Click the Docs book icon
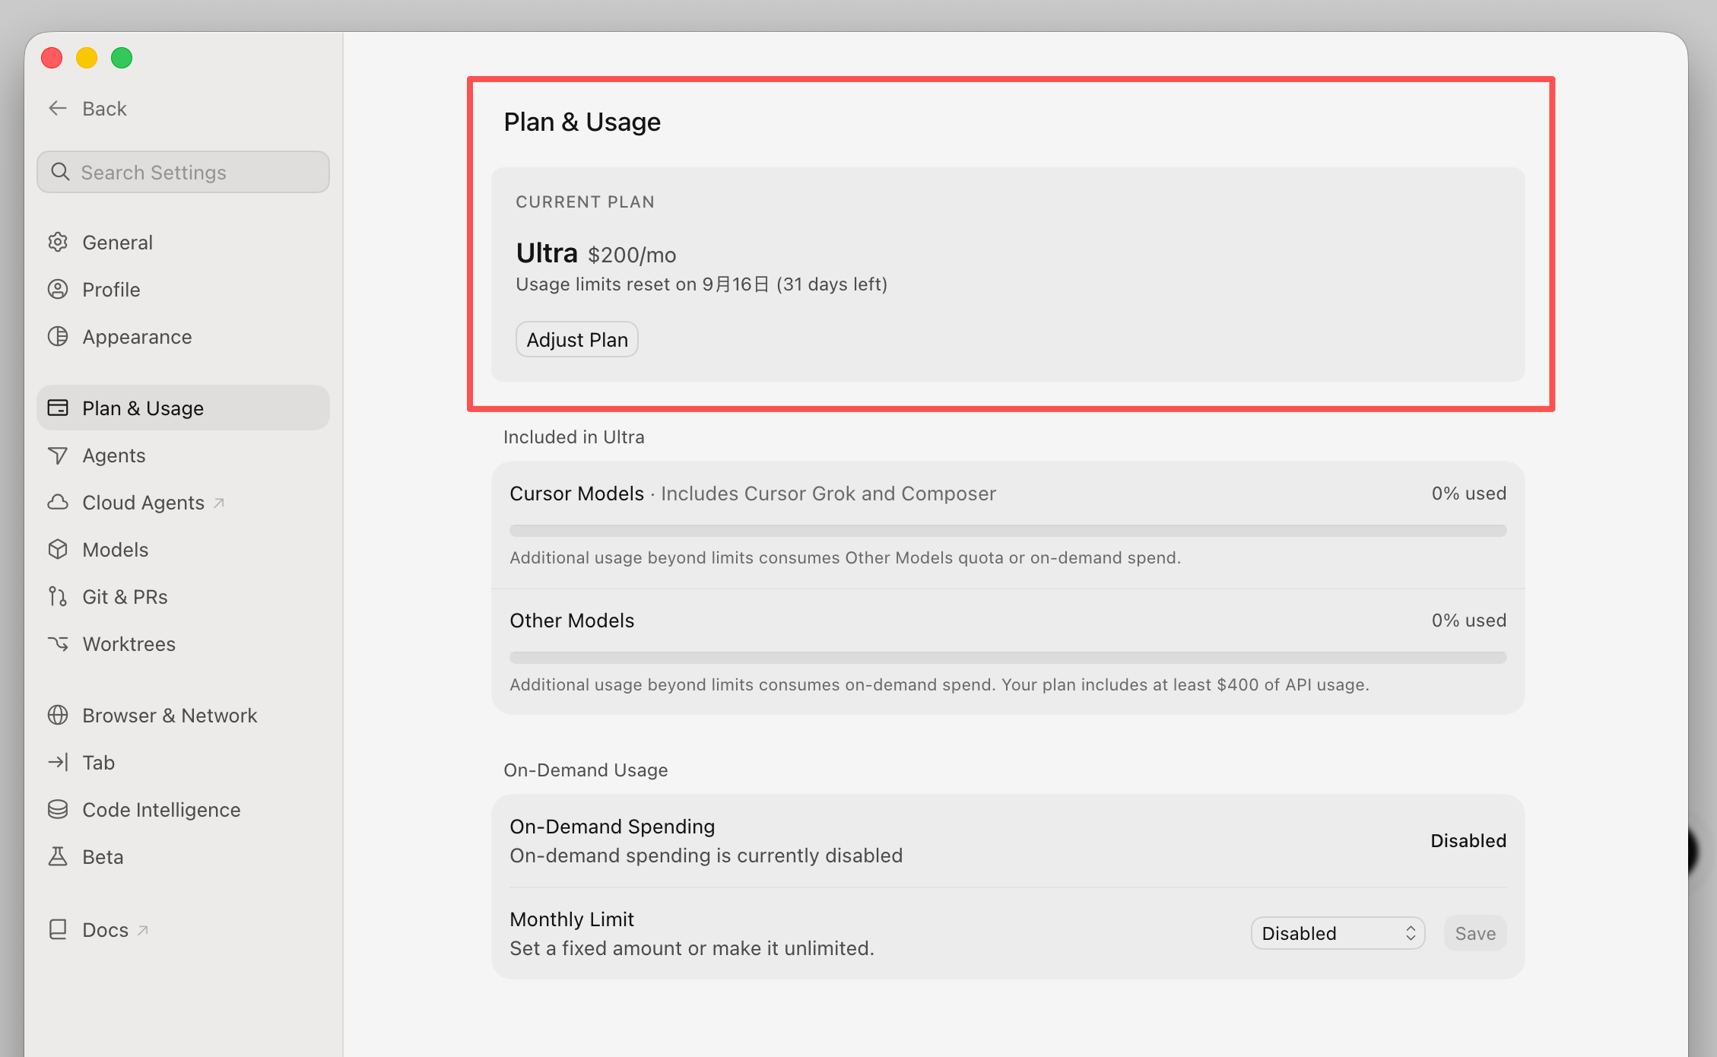 click(58, 930)
